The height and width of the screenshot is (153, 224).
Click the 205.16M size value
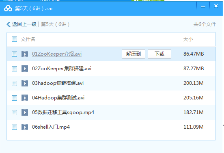(x=194, y=98)
